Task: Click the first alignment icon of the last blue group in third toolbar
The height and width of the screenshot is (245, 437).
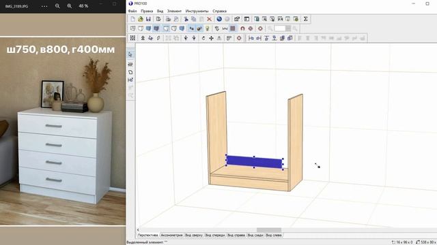Action: pyautogui.click(x=251, y=38)
